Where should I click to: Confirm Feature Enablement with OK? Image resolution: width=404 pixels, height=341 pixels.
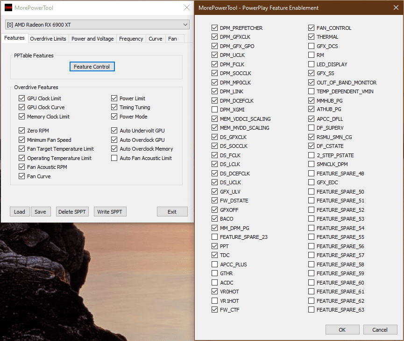coord(342,330)
